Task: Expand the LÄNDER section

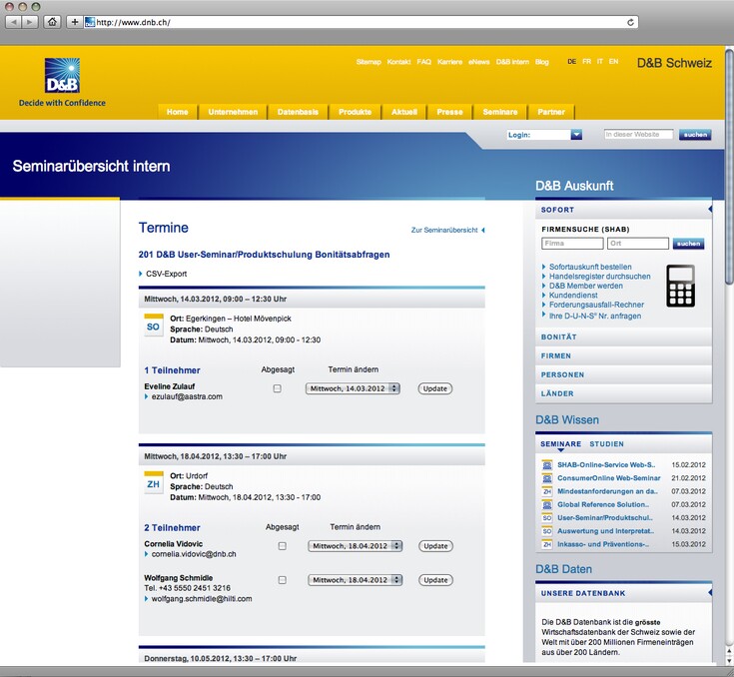Action: coord(623,393)
